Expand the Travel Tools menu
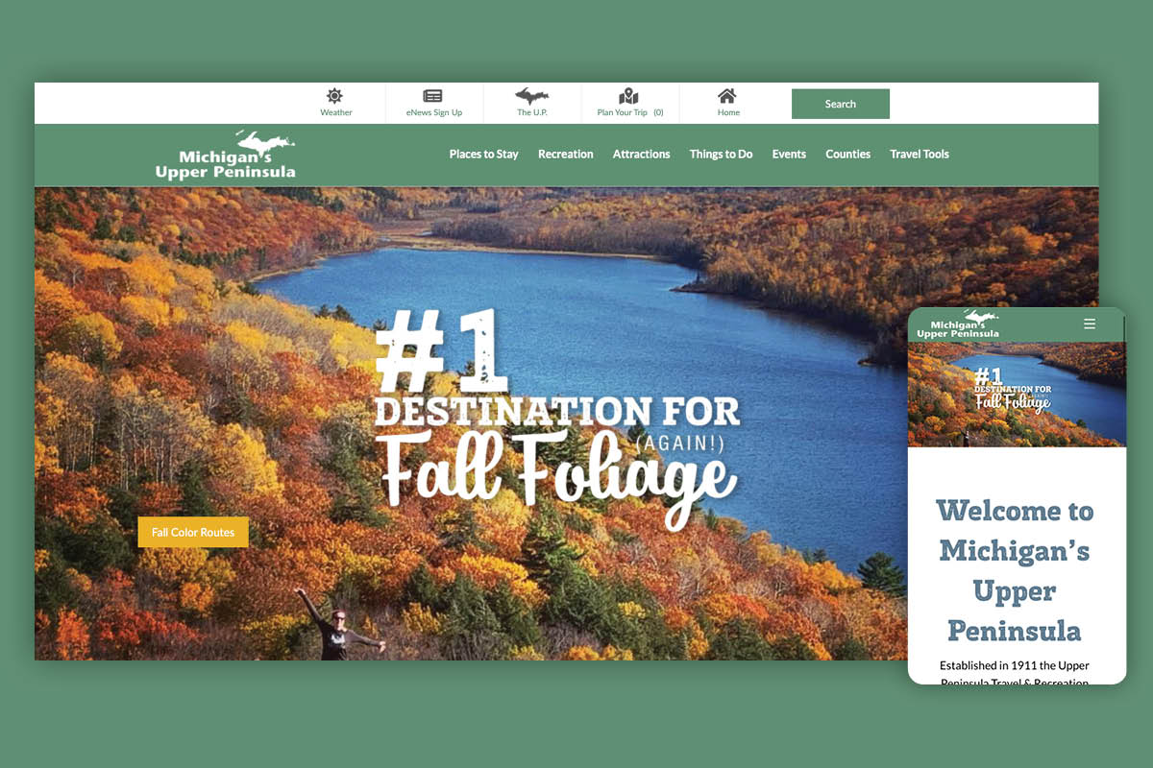This screenshot has width=1153, height=768. [x=919, y=155]
